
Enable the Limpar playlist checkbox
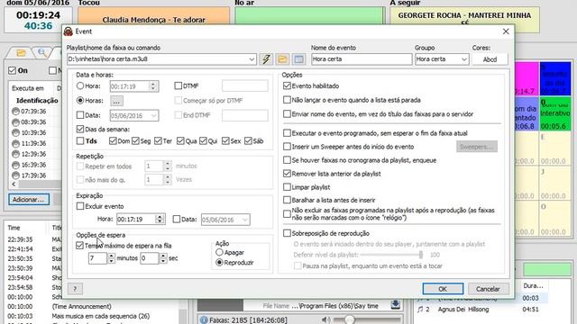[x=287, y=187]
